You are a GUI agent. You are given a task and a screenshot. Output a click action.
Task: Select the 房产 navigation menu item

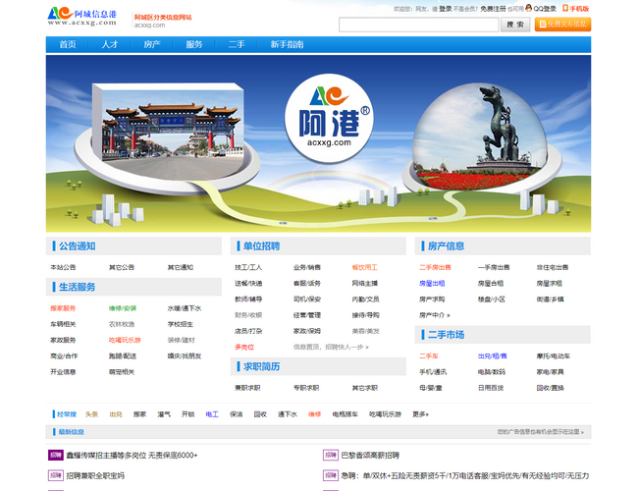pyautogui.click(x=151, y=44)
